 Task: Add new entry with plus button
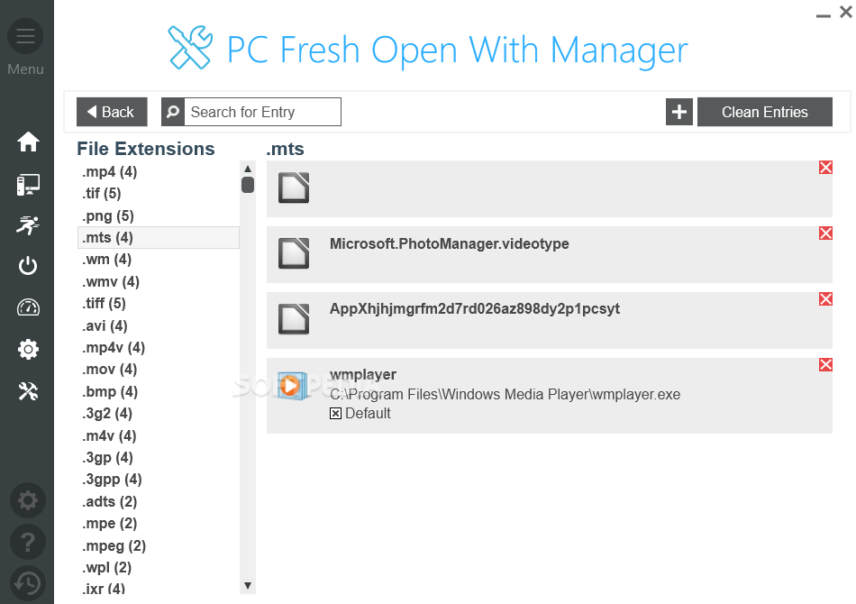[x=679, y=112]
